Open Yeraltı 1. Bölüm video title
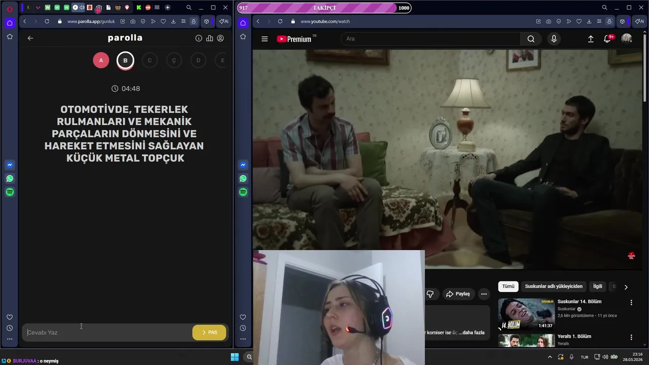The height and width of the screenshot is (365, 649). [x=574, y=337]
